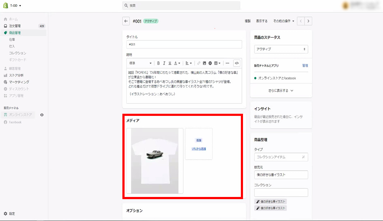Viewport: 383px width, 221px height.
Task: Apply bold formatting in the description editor
Action: pyautogui.click(x=159, y=63)
